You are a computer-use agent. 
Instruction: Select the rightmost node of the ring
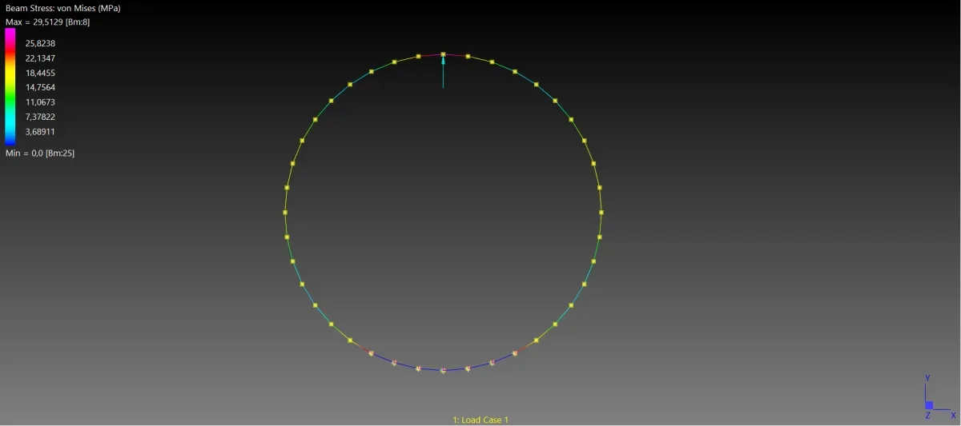coord(601,213)
